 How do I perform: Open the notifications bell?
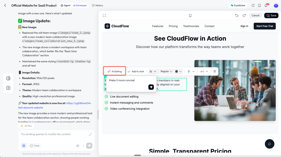pyautogui.click(x=266, y=5)
